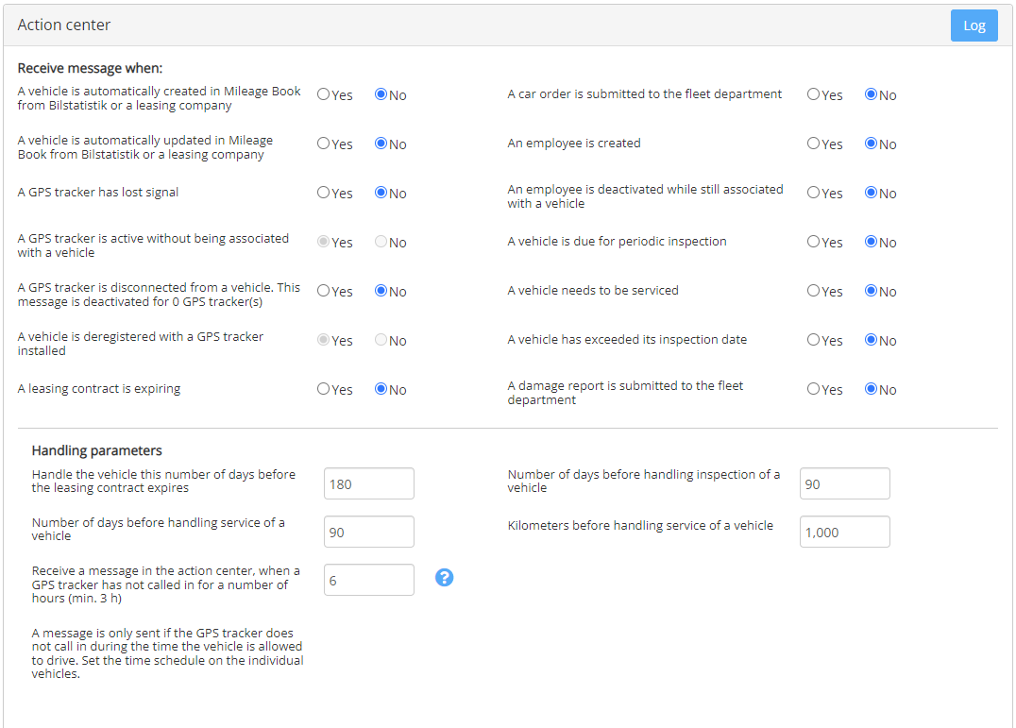Select Yes for vehicle automatically updated message
The image size is (1016, 728).
point(323,144)
